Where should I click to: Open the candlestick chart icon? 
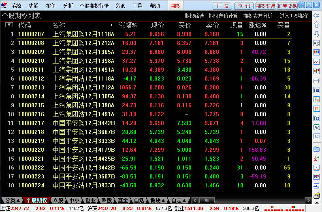[317, 71]
